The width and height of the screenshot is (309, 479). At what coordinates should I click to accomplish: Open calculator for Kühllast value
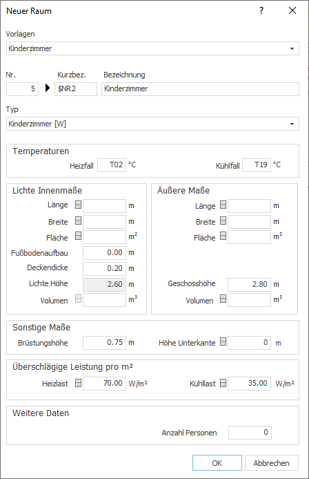223,383
